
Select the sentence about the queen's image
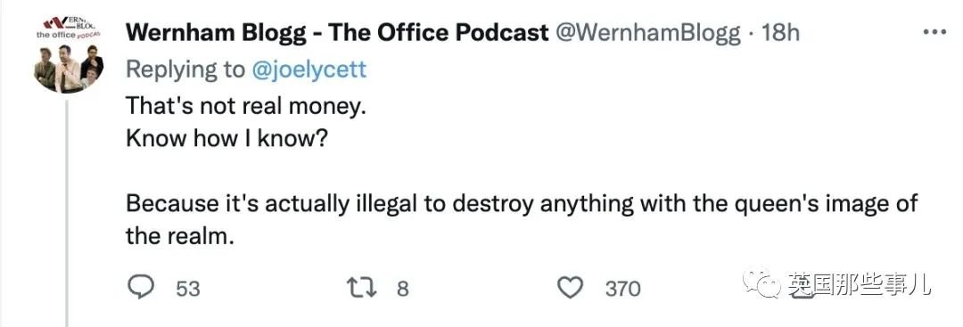[522, 219]
